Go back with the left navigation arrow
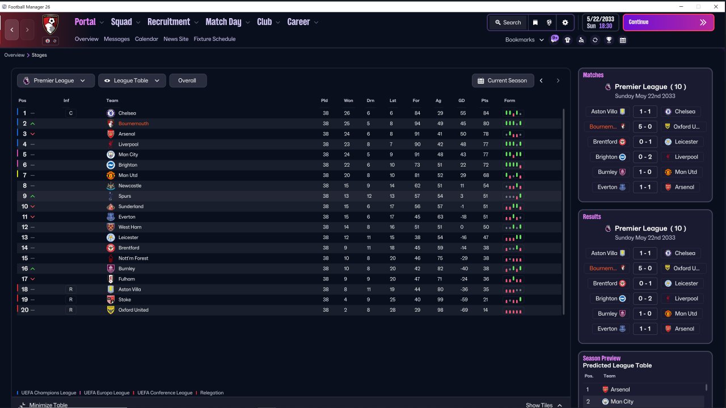726x408 pixels. (x=12, y=29)
